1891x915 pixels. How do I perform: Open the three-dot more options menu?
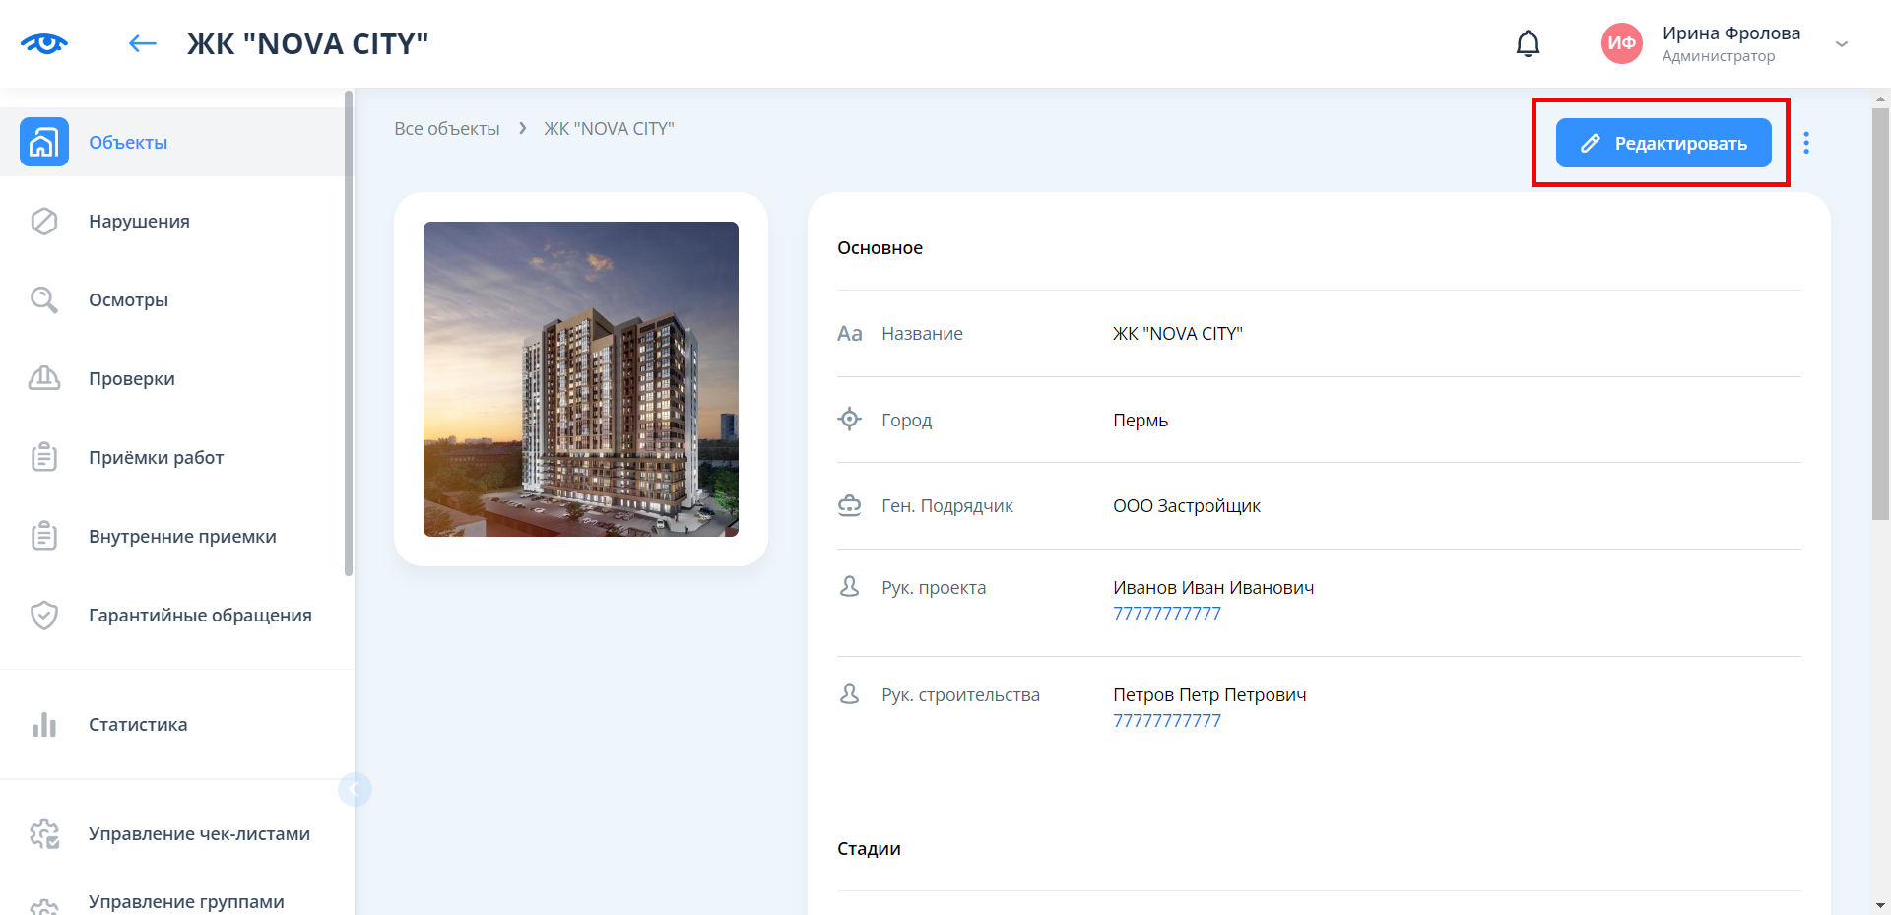coord(1805,143)
